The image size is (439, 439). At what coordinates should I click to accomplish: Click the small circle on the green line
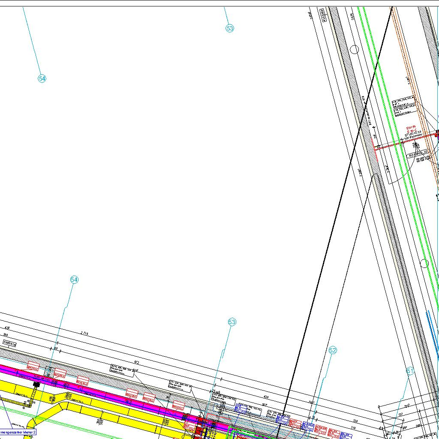click(x=424, y=263)
